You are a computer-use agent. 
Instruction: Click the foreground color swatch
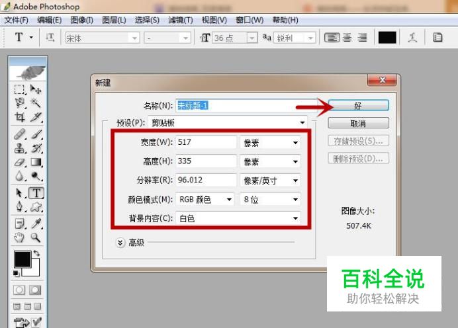click(x=23, y=259)
